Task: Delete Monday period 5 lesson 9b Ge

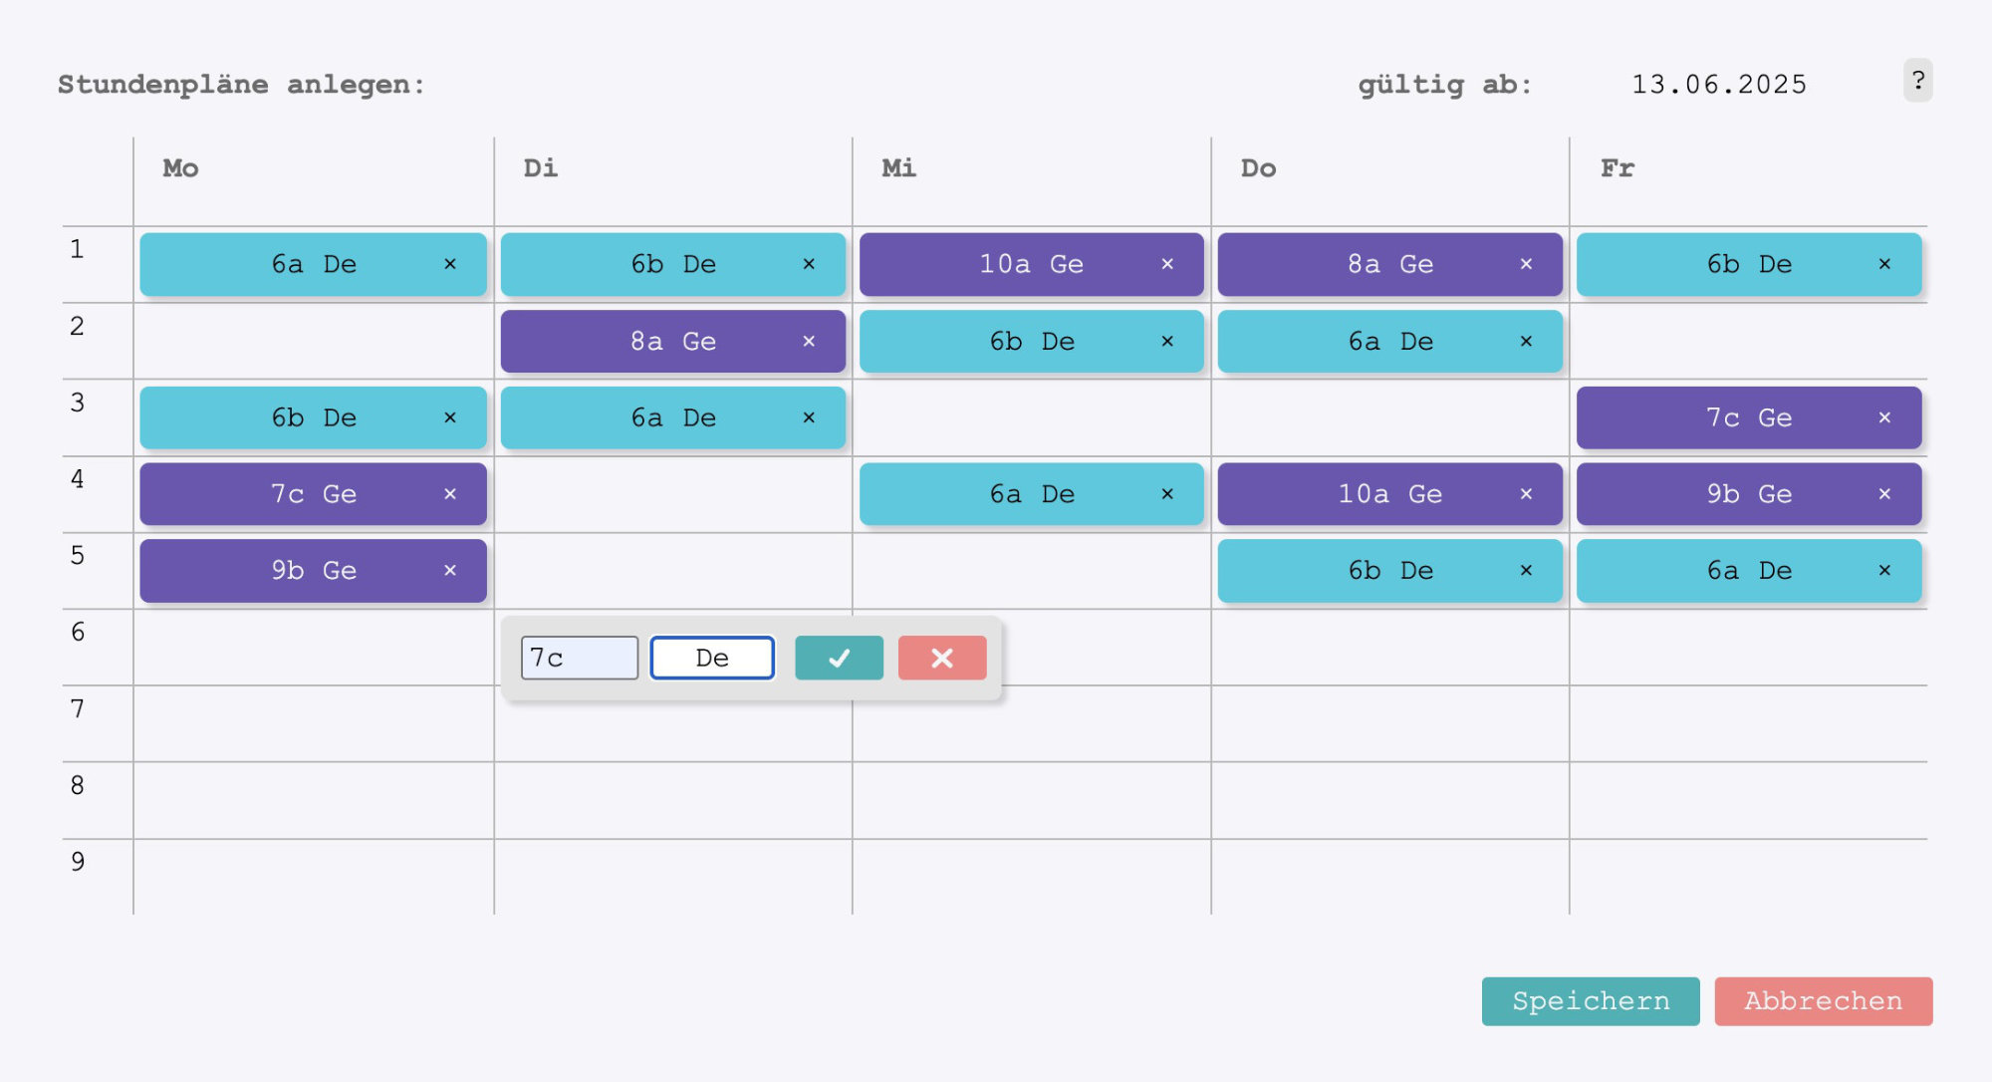Action: (450, 570)
